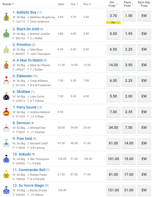
Task: Select So You're Magic win odds 151.00
Action: 113,190
